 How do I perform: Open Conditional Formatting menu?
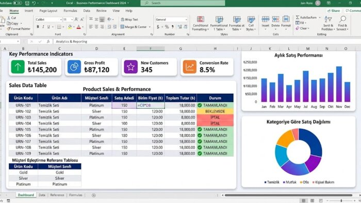click(x=201, y=24)
